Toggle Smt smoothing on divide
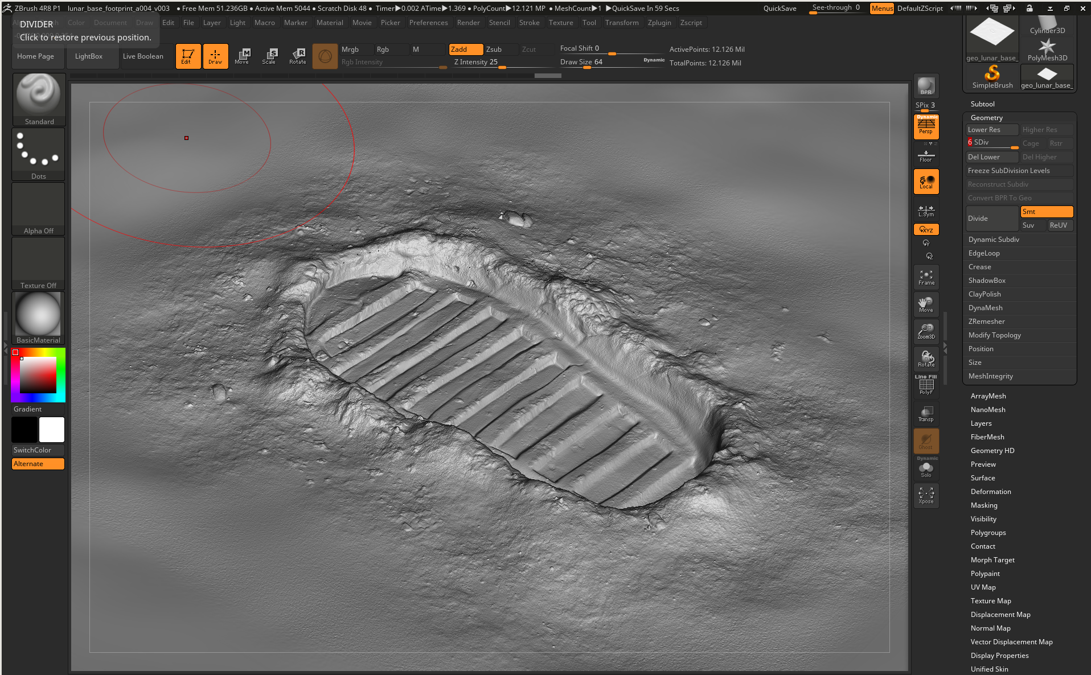 click(1047, 212)
